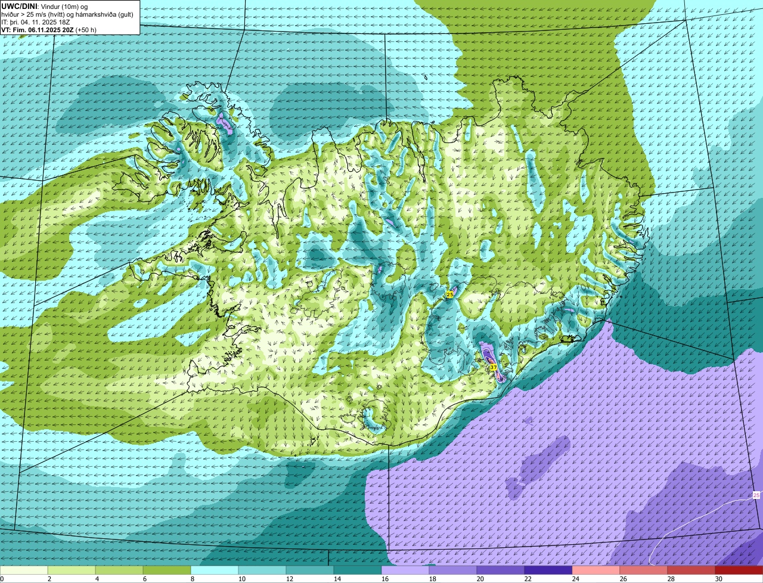Pick the 10–12 color scale swatch
This screenshot has width=763, height=583.
262,570
